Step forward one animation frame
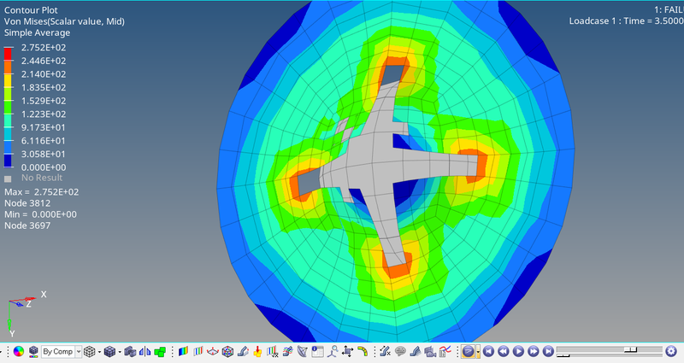 pos(533,351)
